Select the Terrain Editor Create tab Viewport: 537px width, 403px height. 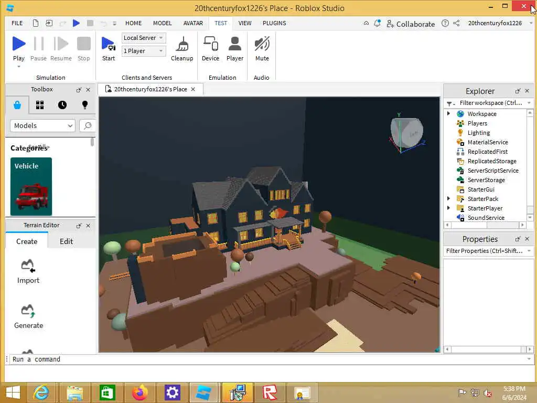pos(27,241)
